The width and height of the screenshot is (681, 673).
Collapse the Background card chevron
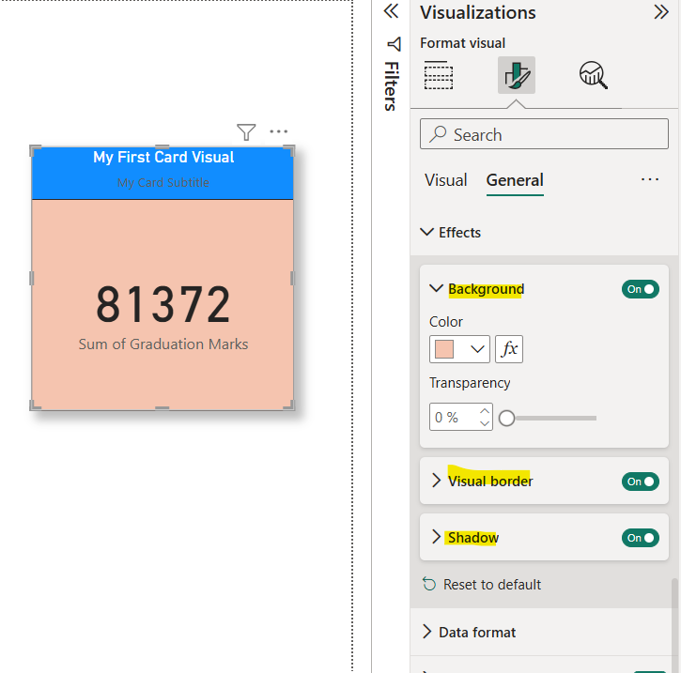point(436,288)
